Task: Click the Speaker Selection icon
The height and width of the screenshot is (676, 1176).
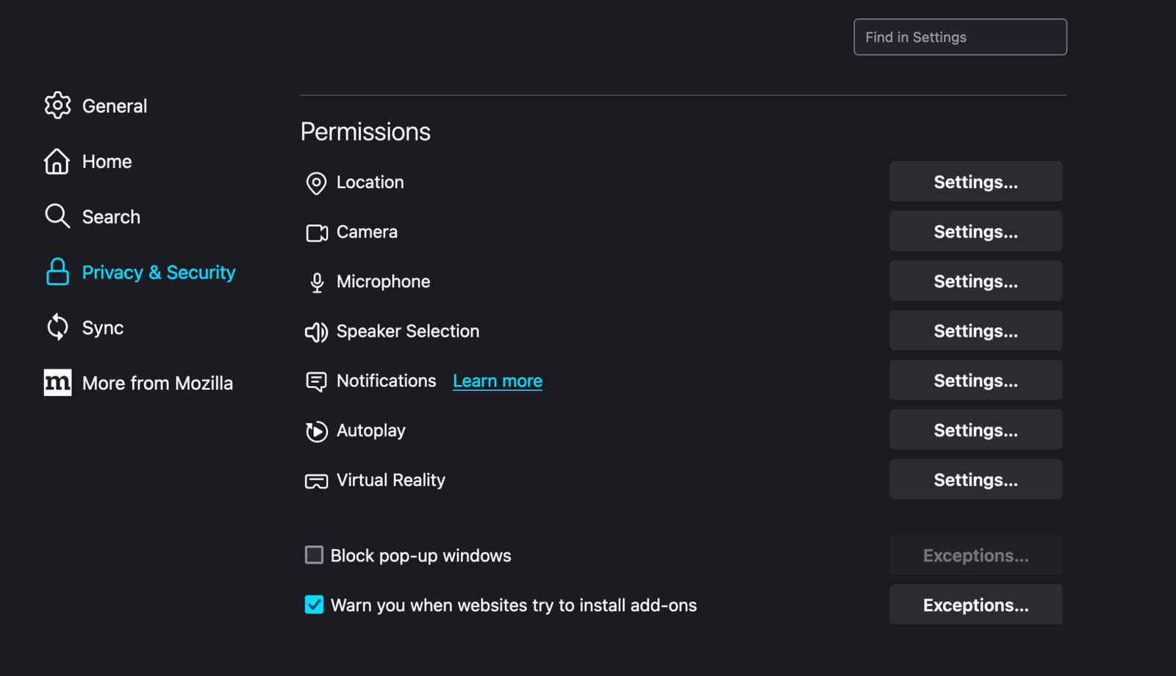Action: click(316, 332)
